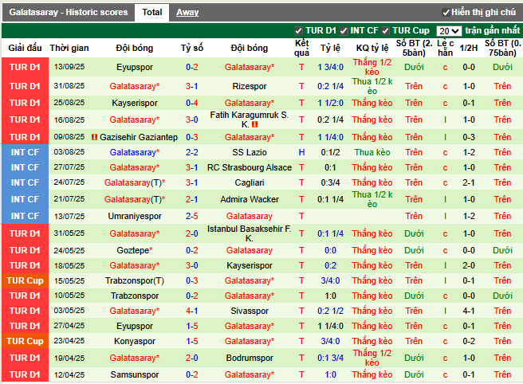The width and height of the screenshot is (523, 384).
Task: Open Sivasspor team link
Action: 250,311
